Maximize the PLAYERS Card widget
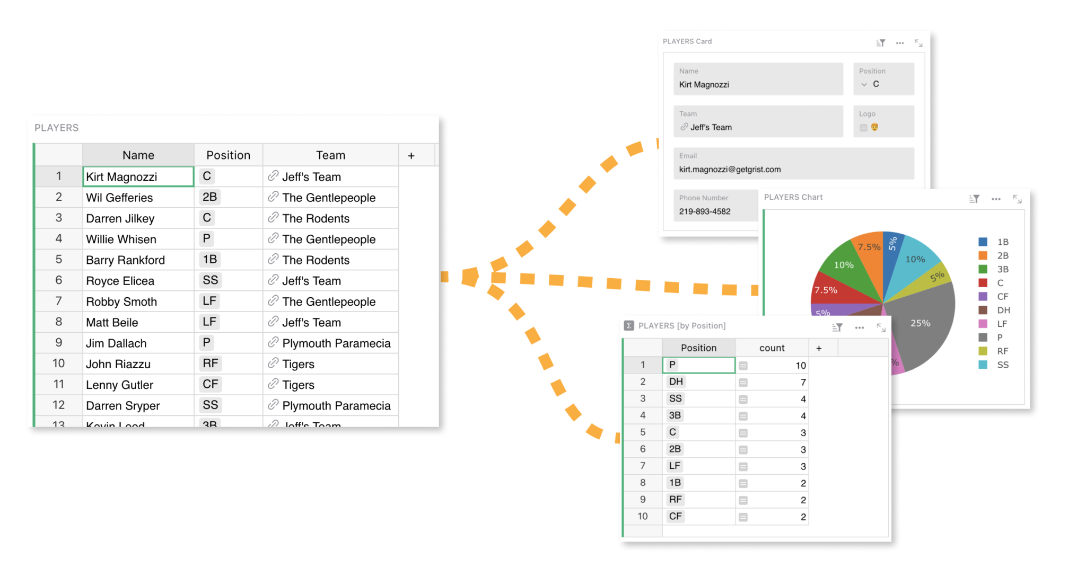The width and height of the screenshot is (1086, 568). (918, 42)
